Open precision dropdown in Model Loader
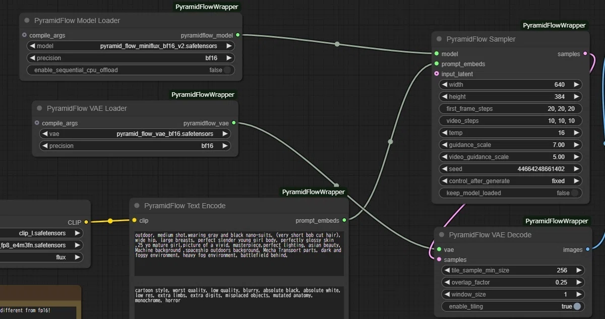Image resolution: width=605 pixels, height=319 pixels. tap(131, 58)
